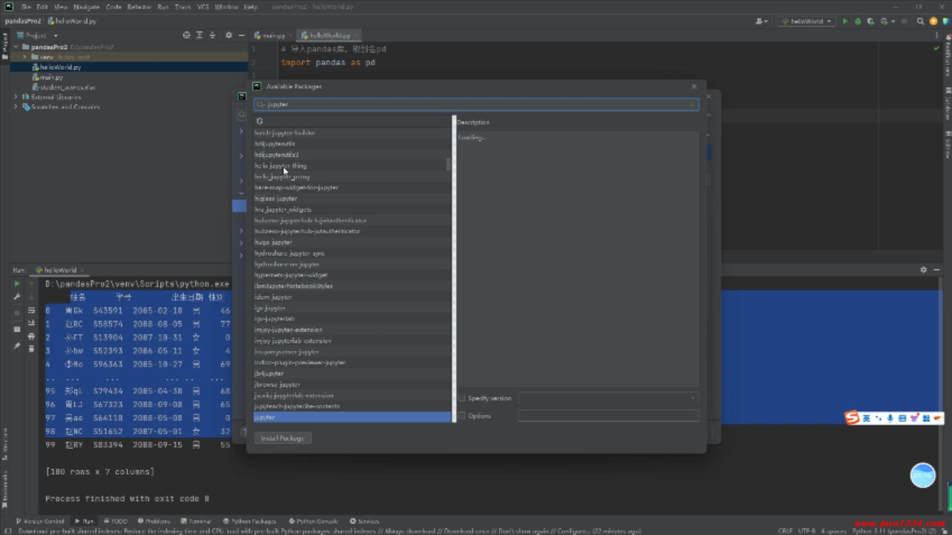Viewport: 952px width, 535px height.
Task: Click the pin tab icon in Run panel
Action: pyautogui.click(x=16, y=346)
